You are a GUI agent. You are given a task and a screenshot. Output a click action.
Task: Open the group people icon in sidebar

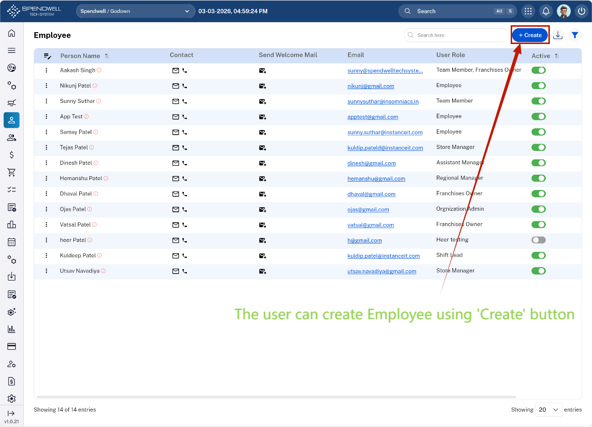click(x=12, y=138)
